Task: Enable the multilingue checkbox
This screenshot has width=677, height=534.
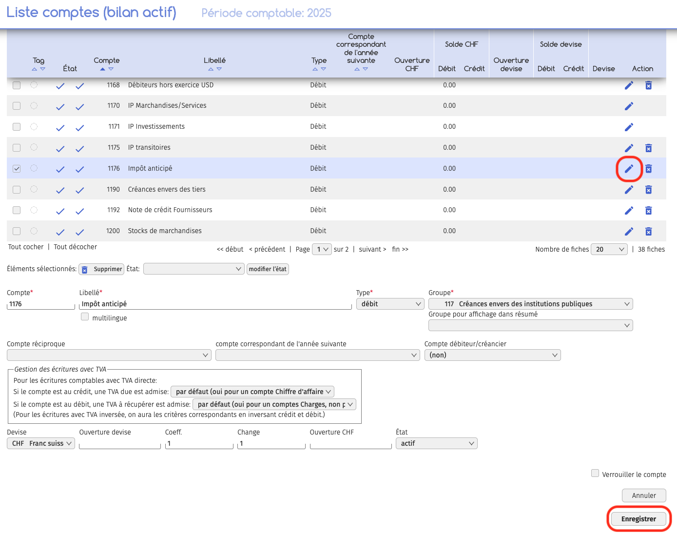Action: pos(85,317)
